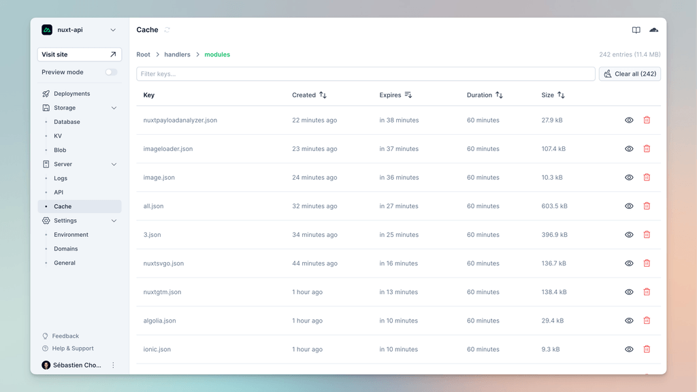Click inside the Filter keys field
Screen dimensions: 697x392
click(272, 73)
